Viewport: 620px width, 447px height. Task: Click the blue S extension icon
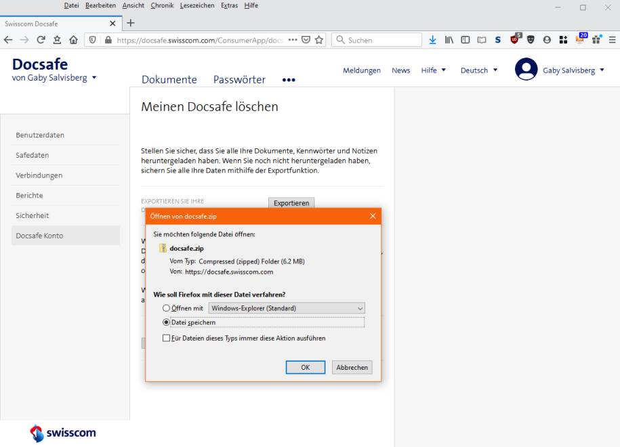pyautogui.click(x=498, y=40)
